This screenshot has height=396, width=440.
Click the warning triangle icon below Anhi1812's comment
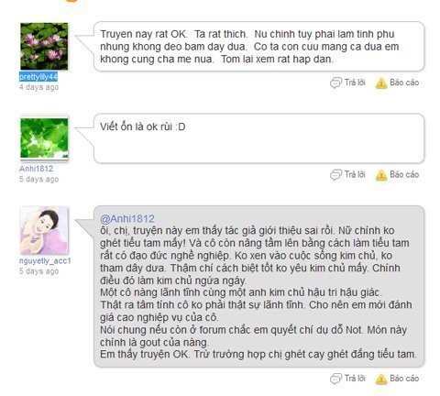[381, 175]
